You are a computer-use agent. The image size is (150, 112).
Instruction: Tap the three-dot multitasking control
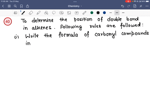click(x=75, y=2)
